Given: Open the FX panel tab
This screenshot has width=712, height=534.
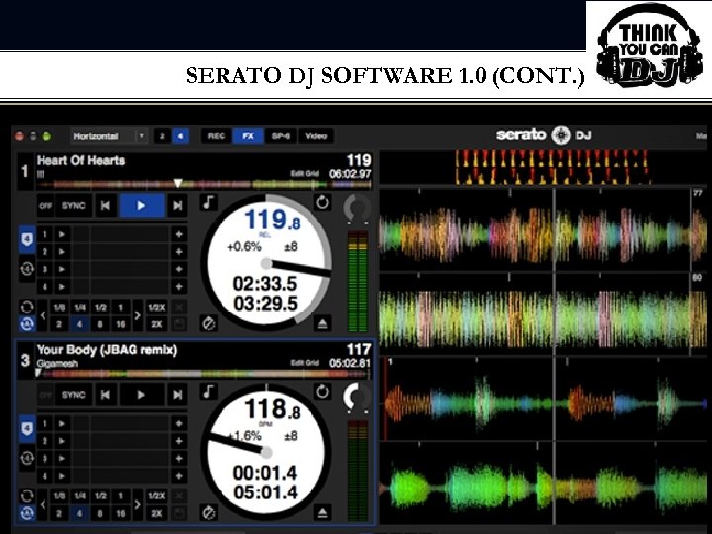Looking at the screenshot, I should pos(248,136).
